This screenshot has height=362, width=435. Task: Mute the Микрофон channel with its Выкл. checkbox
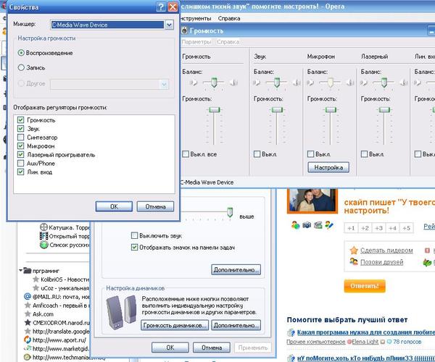(311, 154)
